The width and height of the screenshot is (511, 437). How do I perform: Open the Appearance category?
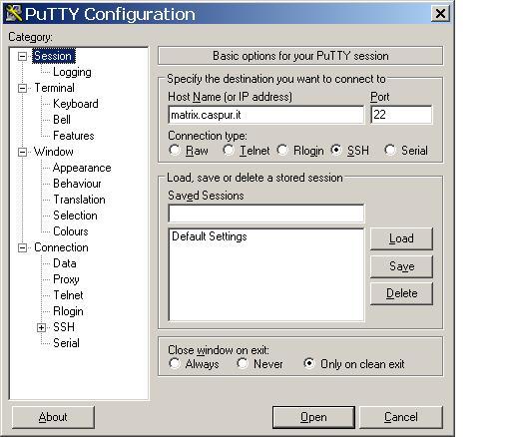(82, 168)
